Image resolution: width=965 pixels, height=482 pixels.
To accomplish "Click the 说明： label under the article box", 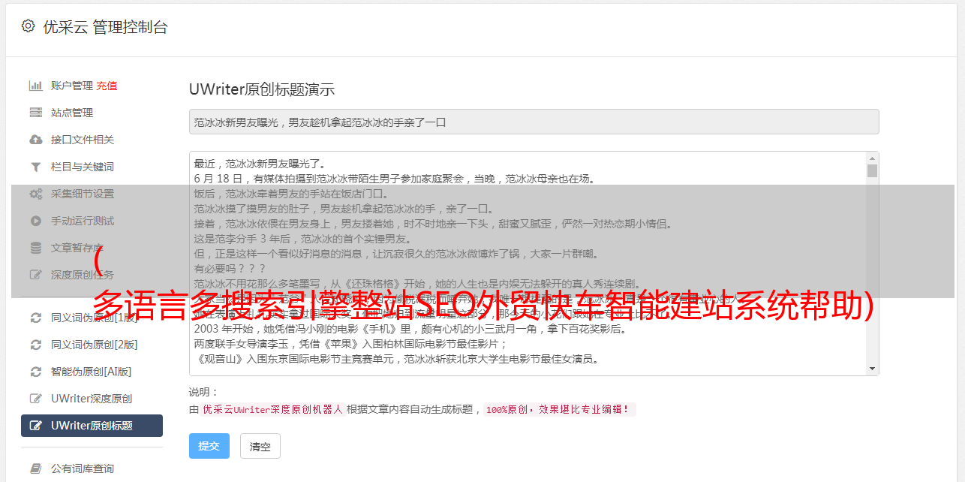I will pos(204,392).
